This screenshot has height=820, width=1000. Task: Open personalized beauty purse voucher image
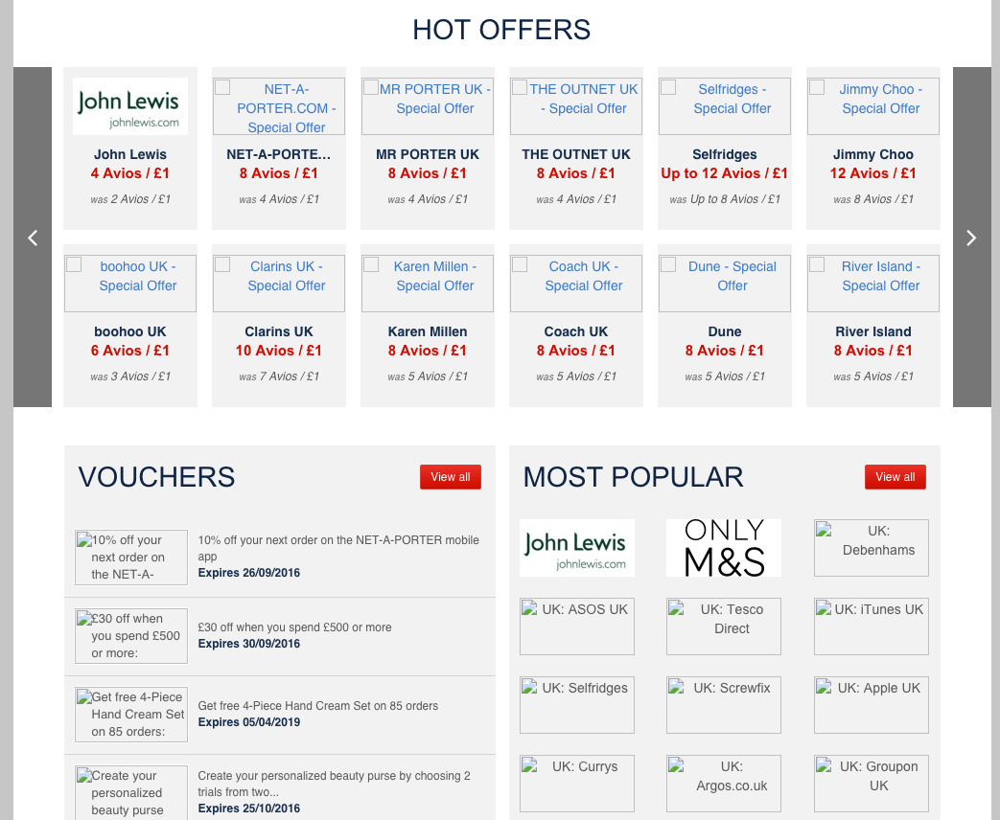[x=131, y=792]
